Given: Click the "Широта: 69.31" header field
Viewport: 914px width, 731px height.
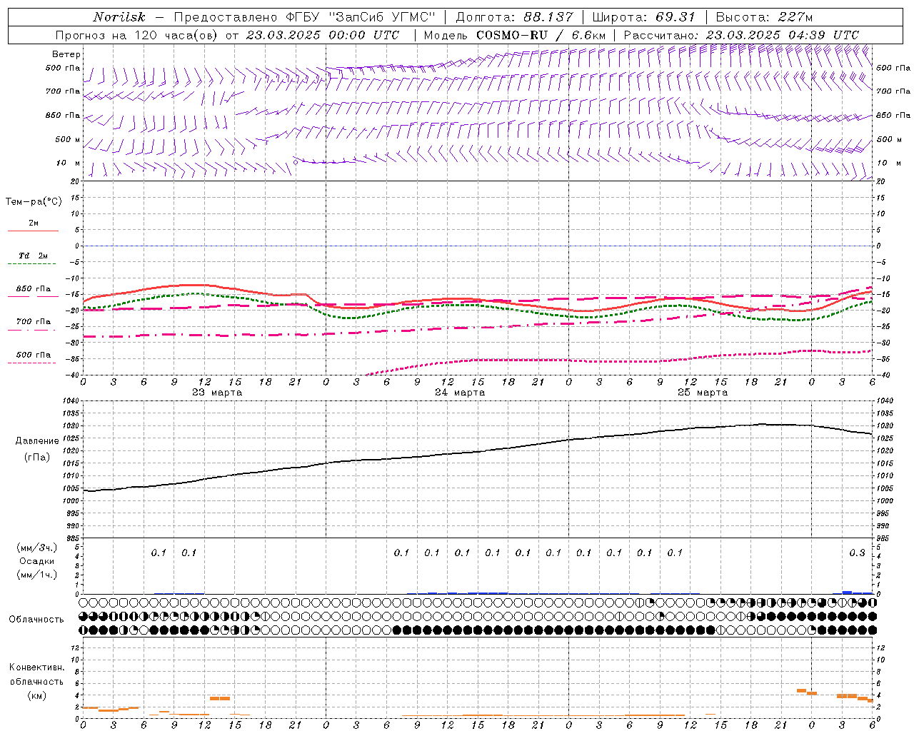Looking at the screenshot, I should coord(644,17).
